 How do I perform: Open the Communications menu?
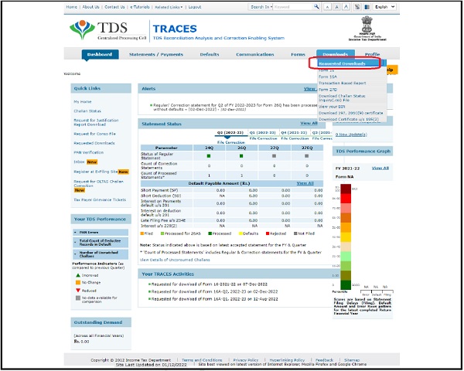[254, 54]
